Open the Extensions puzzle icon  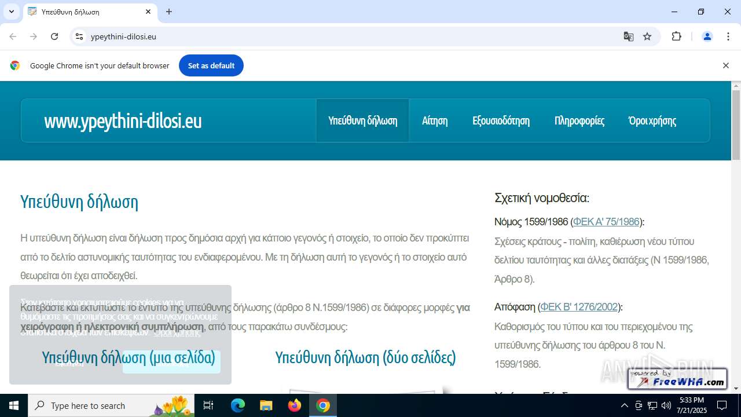coord(676,36)
